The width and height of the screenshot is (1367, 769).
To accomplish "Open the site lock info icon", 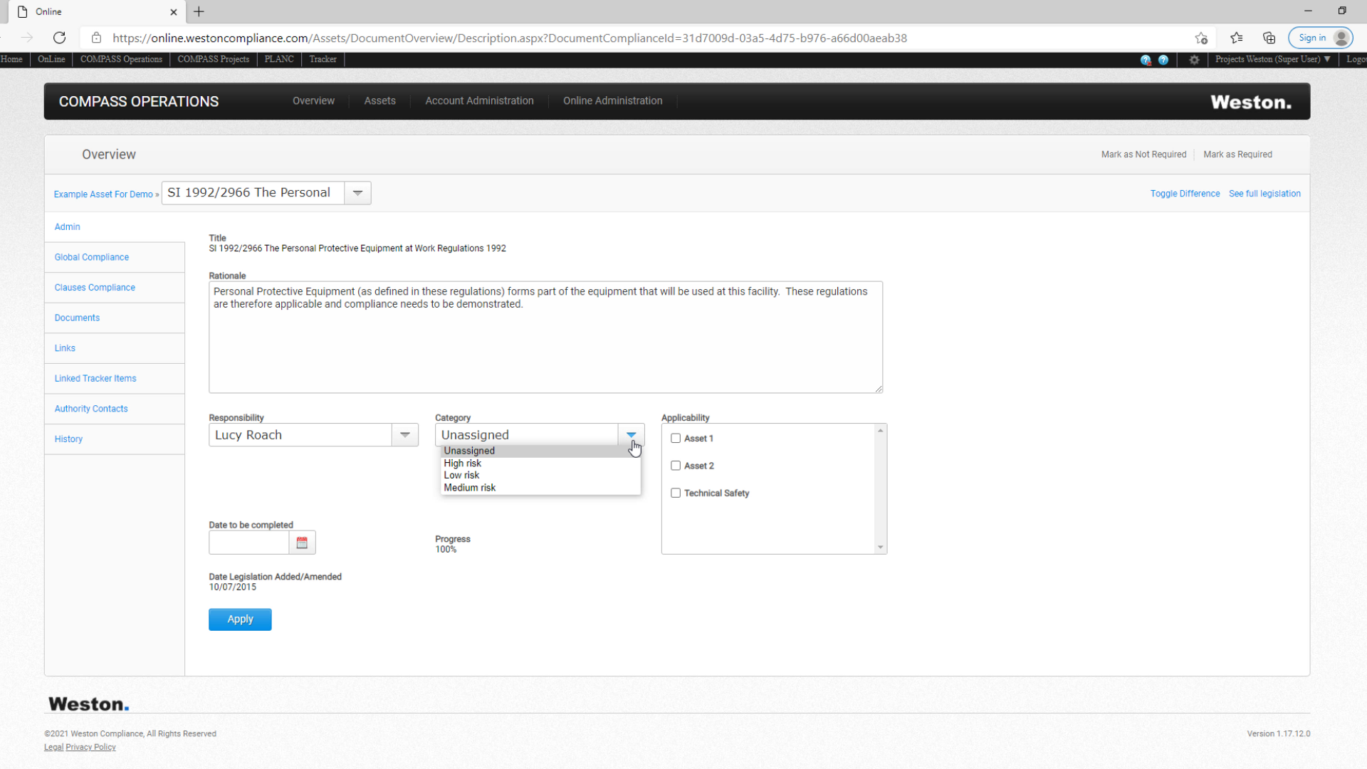I will [96, 38].
